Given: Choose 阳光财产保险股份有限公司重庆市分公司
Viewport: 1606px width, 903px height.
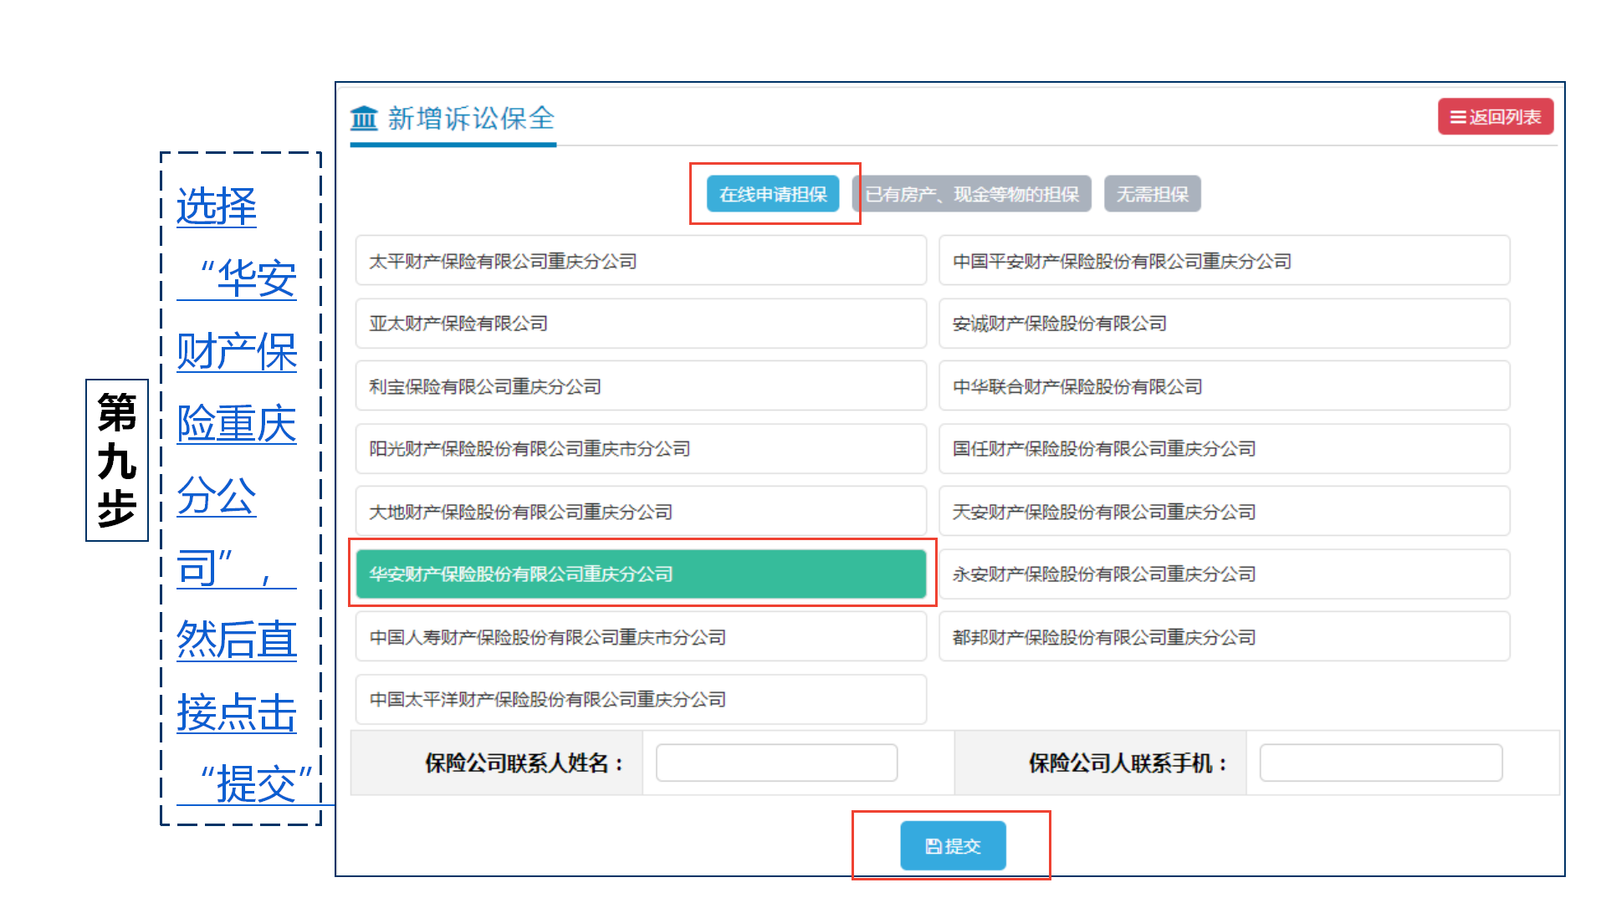Looking at the screenshot, I should pyautogui.click(x=641, y=449).
